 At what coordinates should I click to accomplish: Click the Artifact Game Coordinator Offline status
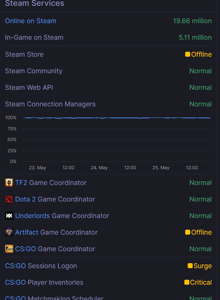coord(201,232)
